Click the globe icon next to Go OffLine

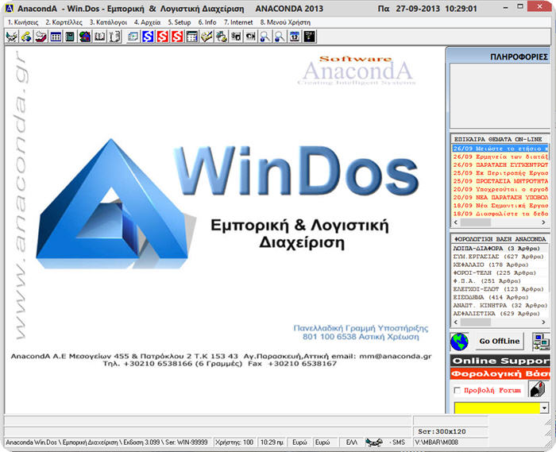[460, 342]
